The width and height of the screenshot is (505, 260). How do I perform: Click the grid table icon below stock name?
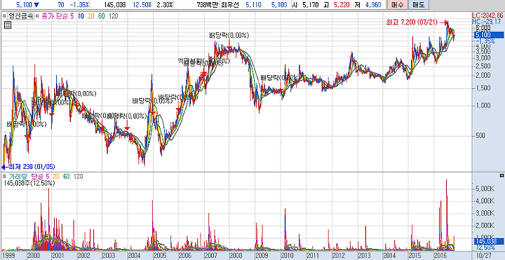click(x=8, y=25)
